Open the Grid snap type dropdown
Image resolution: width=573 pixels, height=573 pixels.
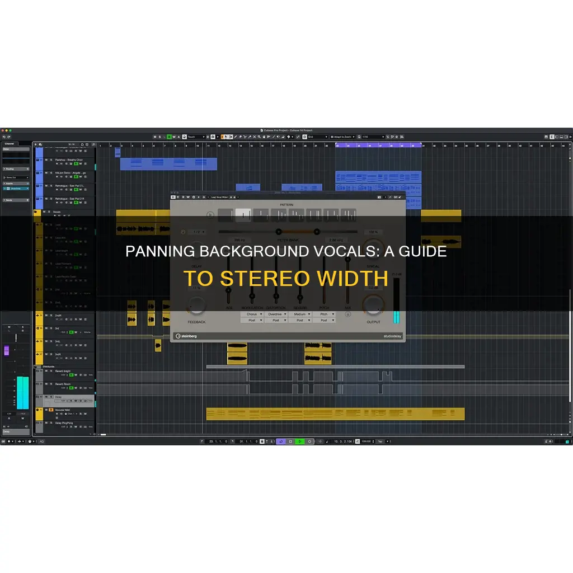317,137
